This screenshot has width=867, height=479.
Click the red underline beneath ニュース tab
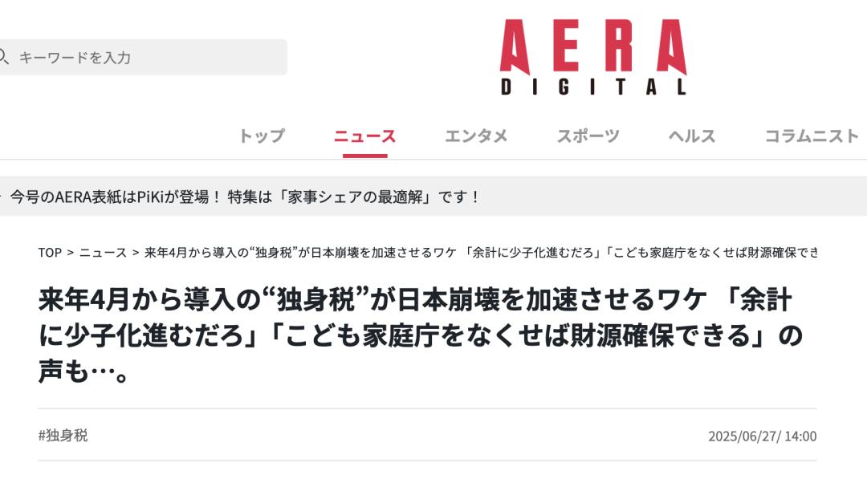click(365, 156)
